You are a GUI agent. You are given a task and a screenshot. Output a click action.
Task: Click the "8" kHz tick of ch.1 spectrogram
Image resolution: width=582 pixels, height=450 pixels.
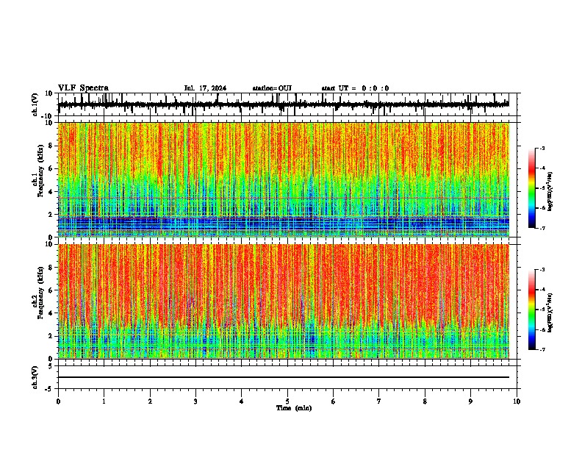coord(51,146)
